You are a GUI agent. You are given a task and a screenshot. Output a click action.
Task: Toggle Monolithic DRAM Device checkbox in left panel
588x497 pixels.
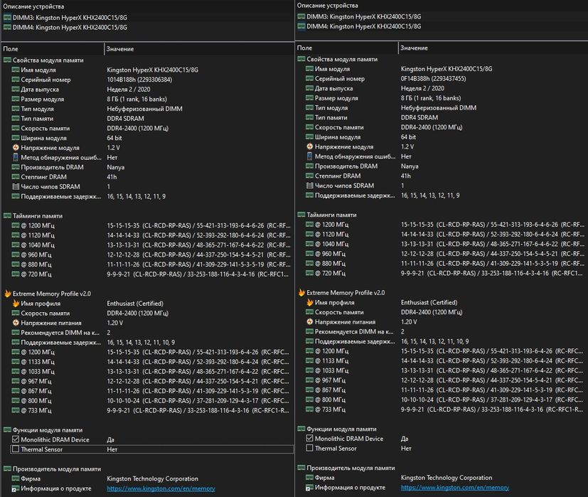click(16, 439)
